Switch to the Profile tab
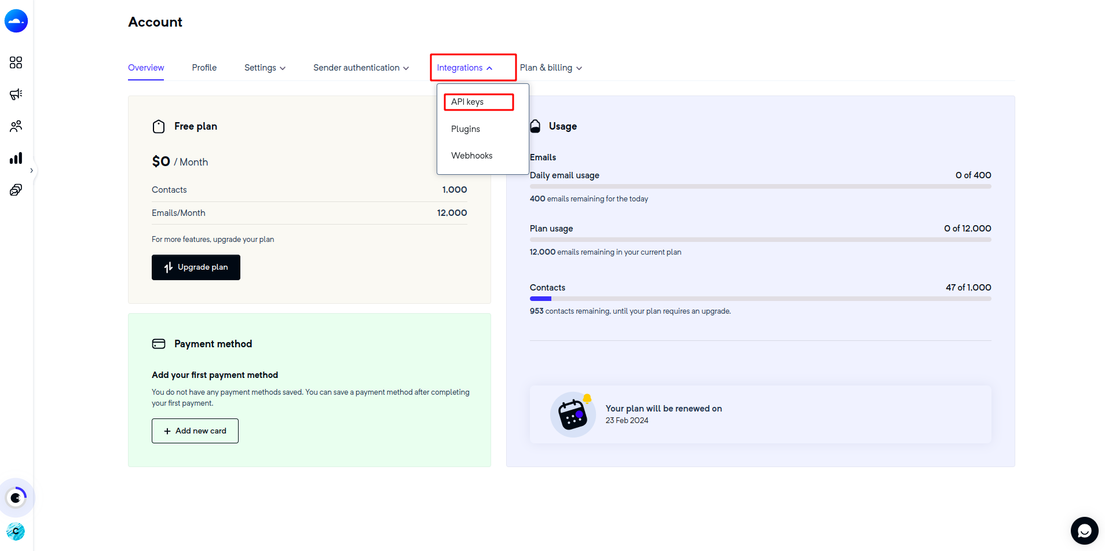 (x=204, y=68)
